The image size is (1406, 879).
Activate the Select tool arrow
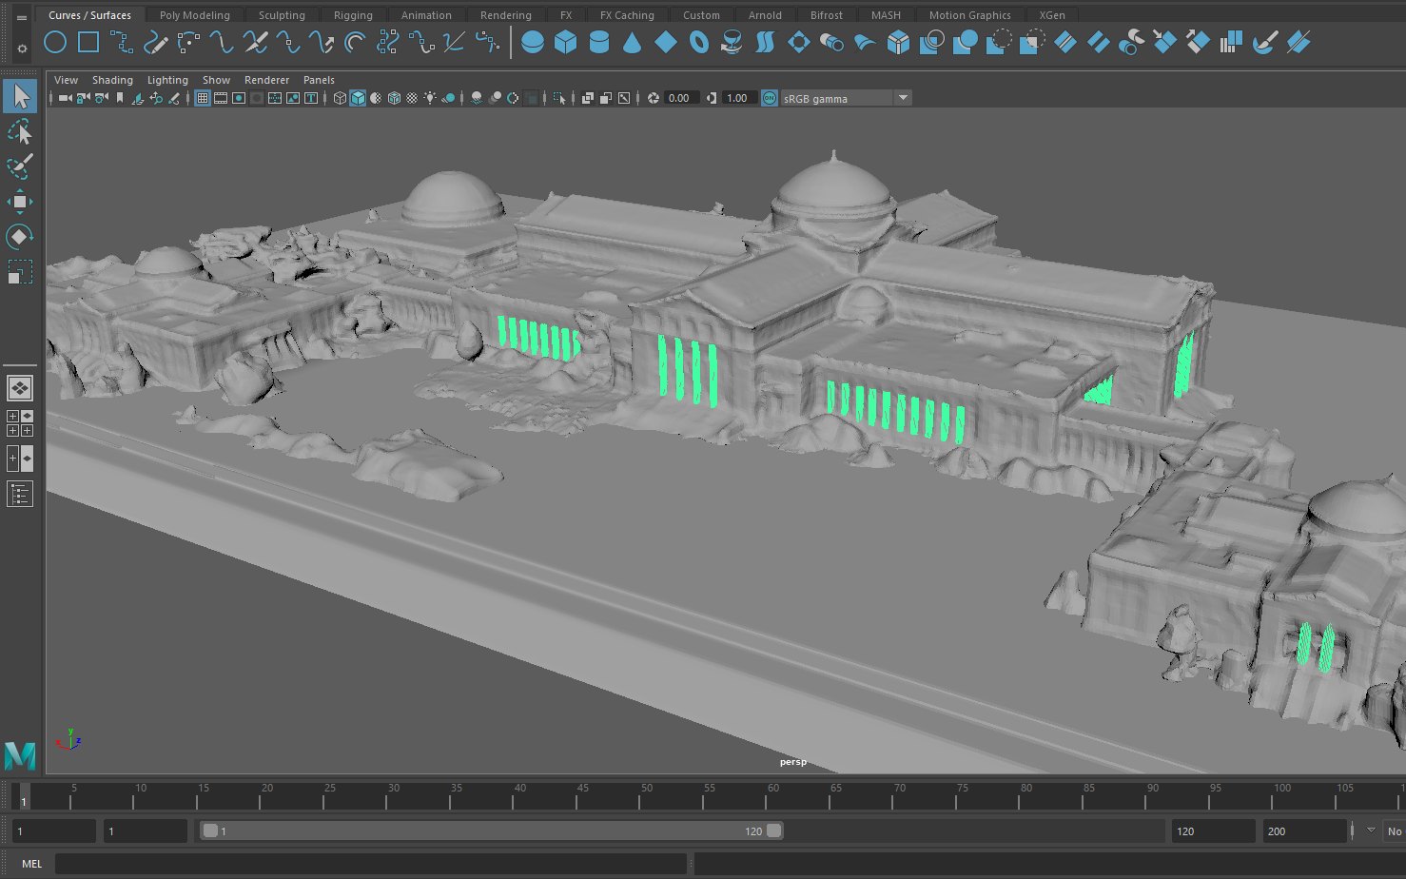[20, 96]
